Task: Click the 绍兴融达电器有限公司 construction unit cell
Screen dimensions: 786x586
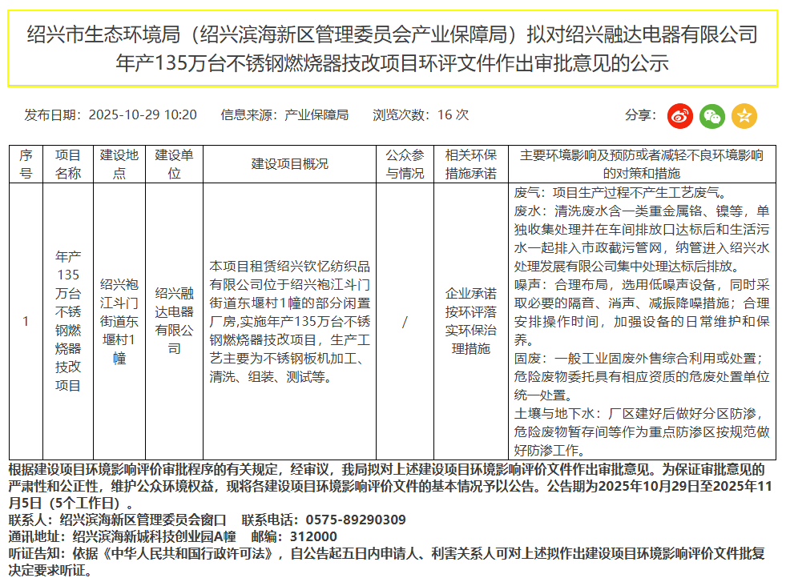Action: tap(174, 321)
